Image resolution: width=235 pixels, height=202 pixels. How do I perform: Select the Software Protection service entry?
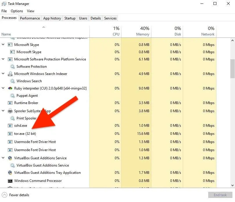point(32,67)
